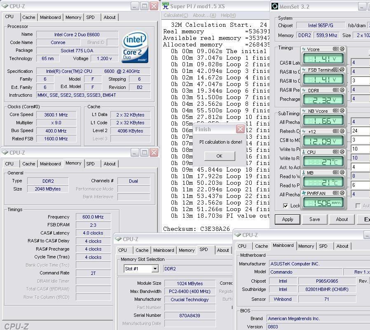370x330 pixels.
Task: Click the processor name field Intel Core 2 Duo E6600
Action: point(77,35)
